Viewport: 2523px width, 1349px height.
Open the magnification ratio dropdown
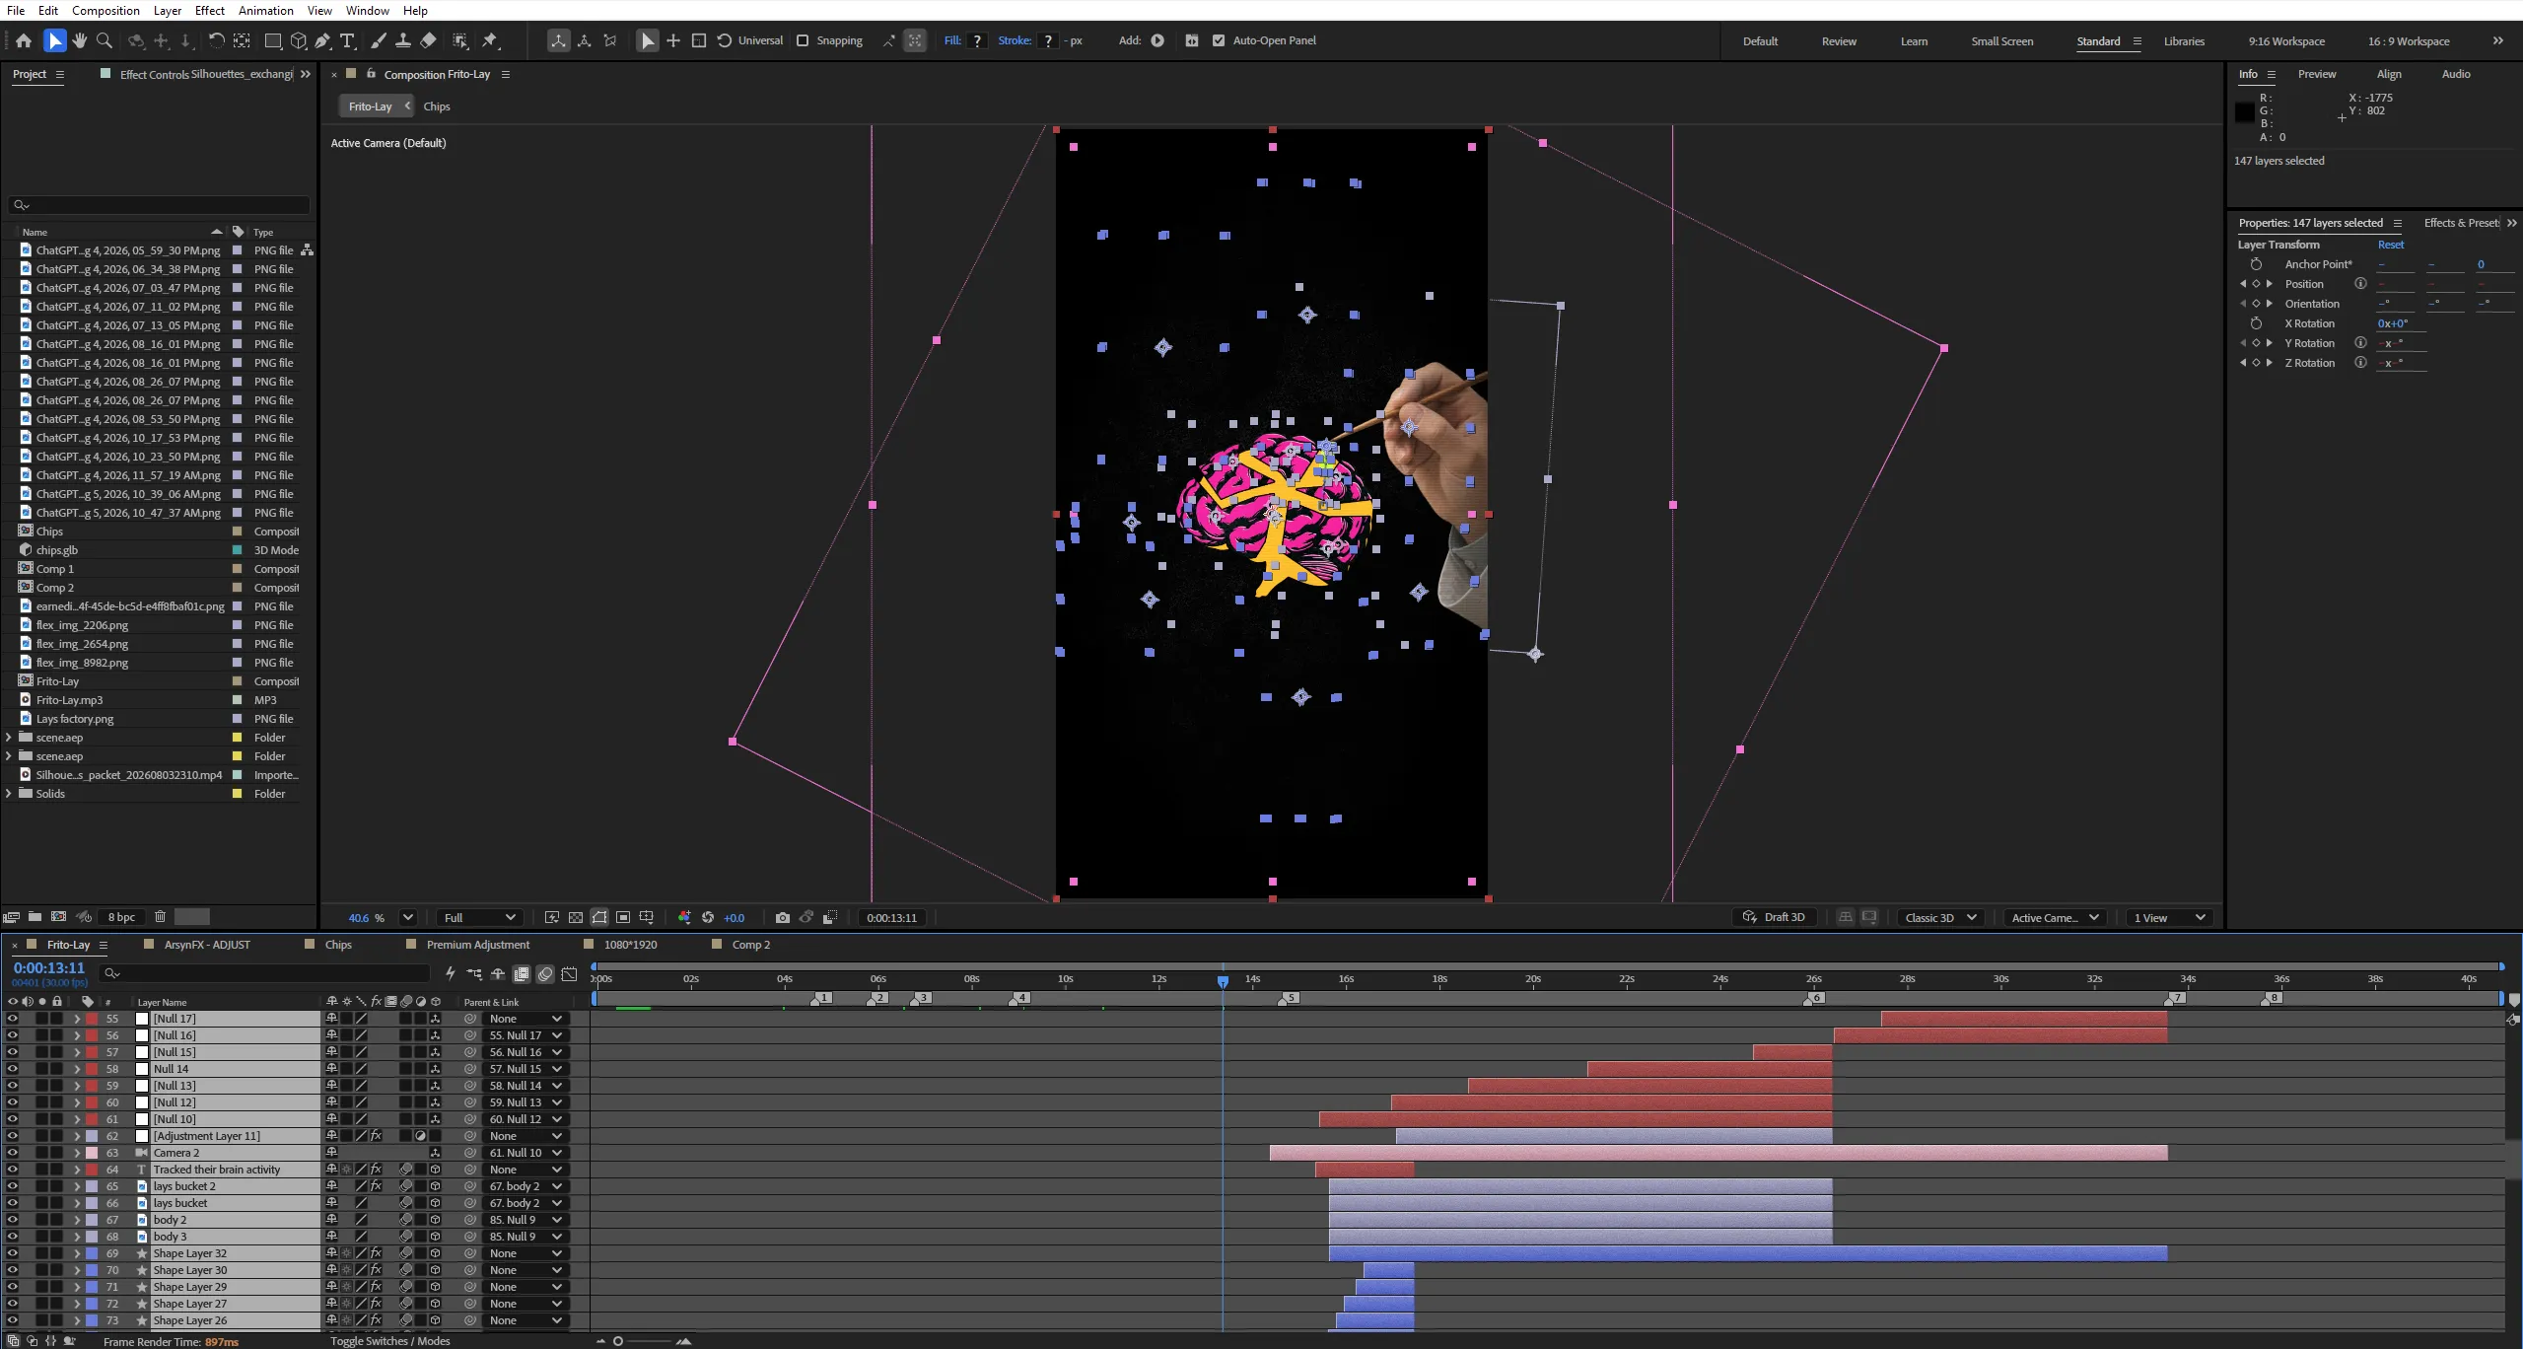coord(407,917)
